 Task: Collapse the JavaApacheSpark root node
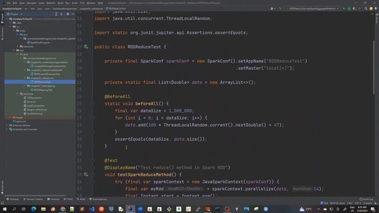coord(7,19)
